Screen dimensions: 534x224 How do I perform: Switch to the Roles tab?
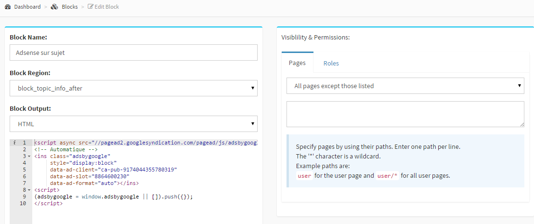(x=331, y=63)
